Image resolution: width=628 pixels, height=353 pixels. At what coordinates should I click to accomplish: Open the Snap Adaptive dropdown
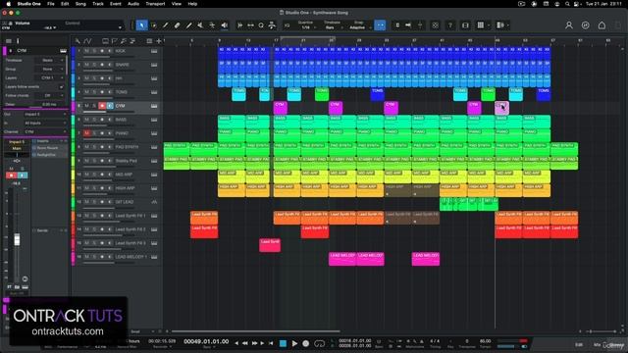tap(358, 27)
